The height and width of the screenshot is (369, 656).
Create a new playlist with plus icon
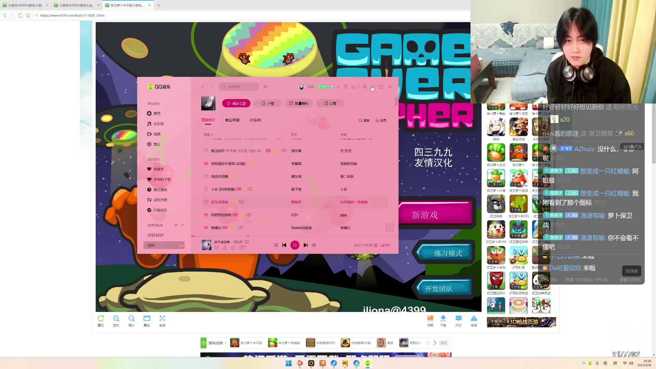pos(176,225)
